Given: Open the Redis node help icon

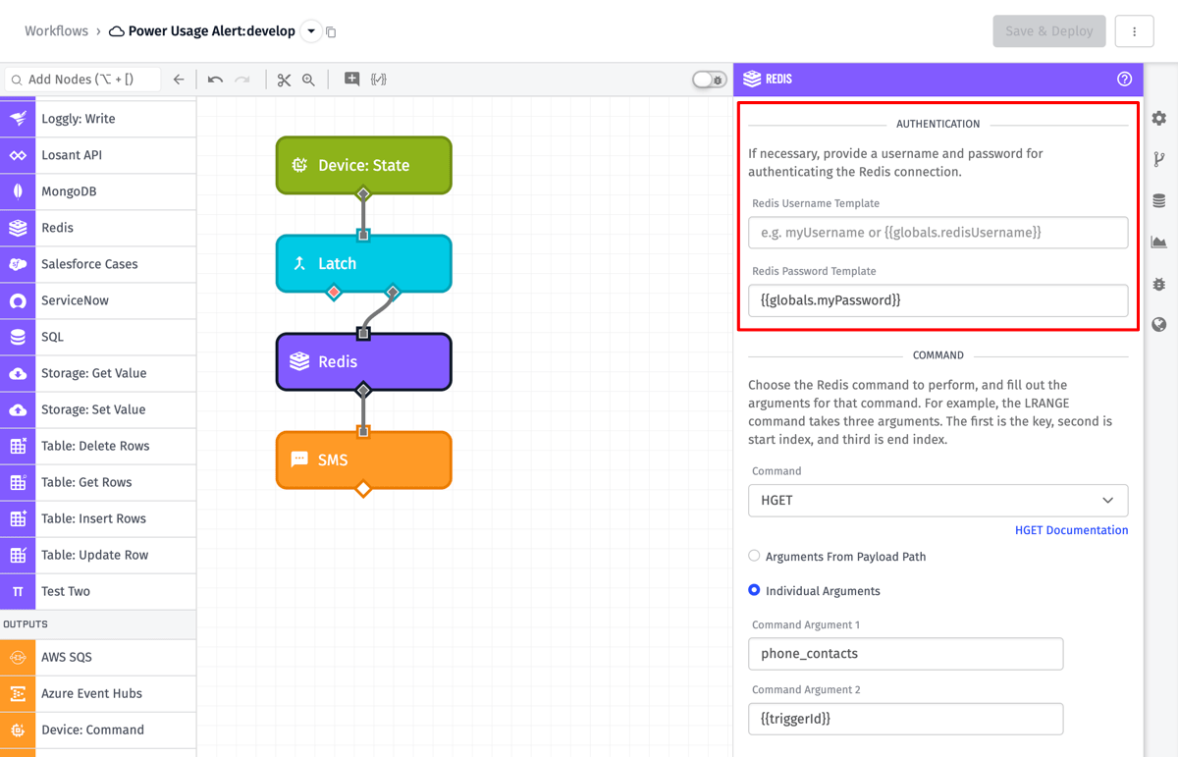Looking at the screenshot, I should [x=1125, y=79].
